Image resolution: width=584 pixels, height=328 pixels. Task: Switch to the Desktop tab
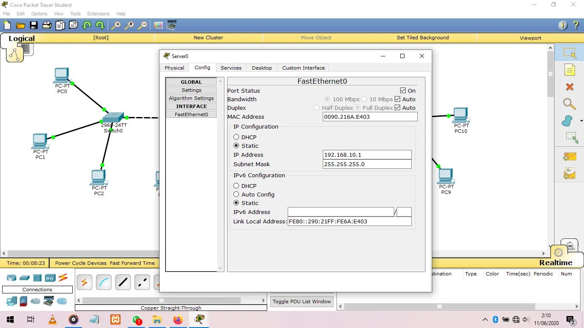(262, 68)
